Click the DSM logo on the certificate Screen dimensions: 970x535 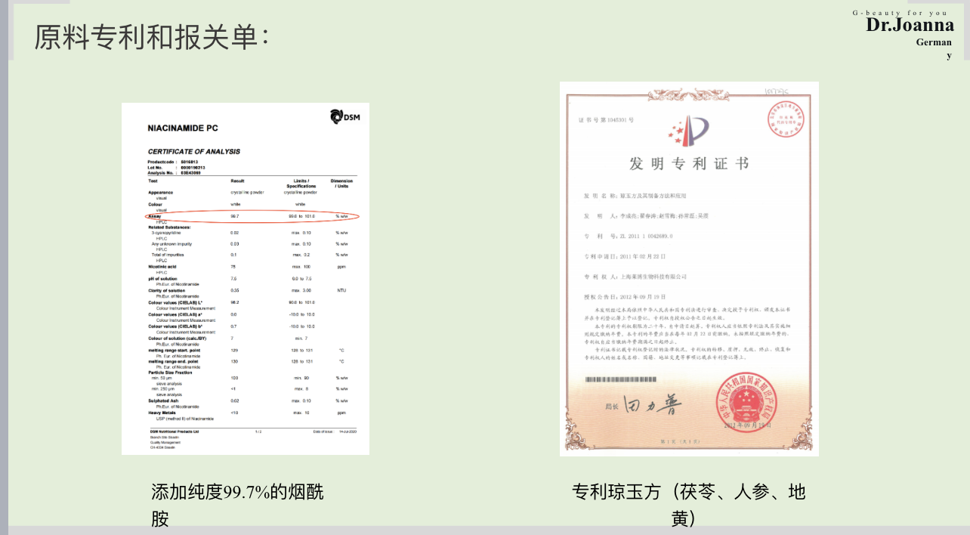(345, 116)
